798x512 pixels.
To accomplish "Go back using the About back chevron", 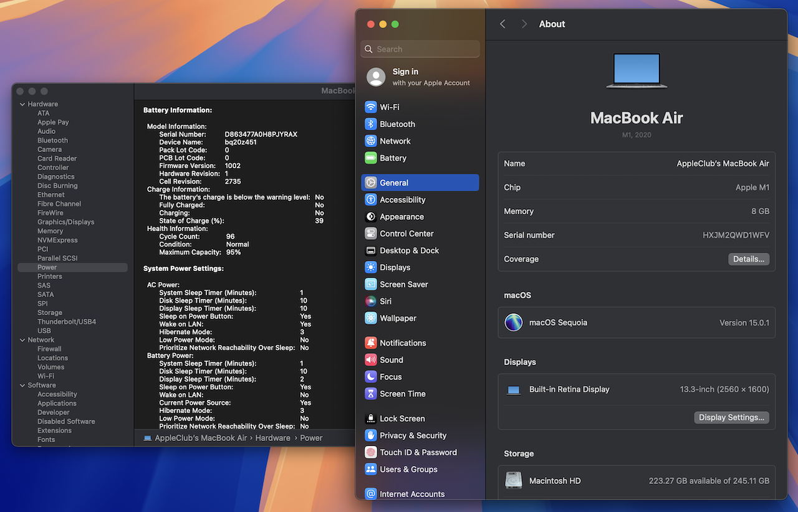I will [502, 24].
